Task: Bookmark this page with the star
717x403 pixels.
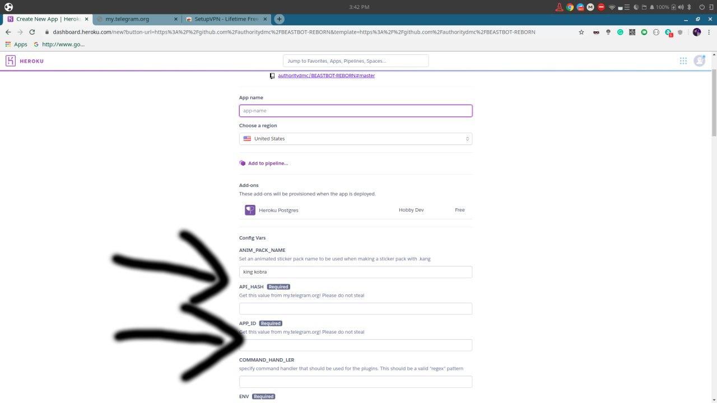Action: tap(581, 32)
